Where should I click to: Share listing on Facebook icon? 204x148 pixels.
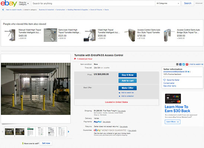click(x=181, y=64)
